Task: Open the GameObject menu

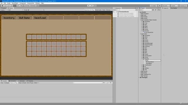Action: tap(15, 3)
